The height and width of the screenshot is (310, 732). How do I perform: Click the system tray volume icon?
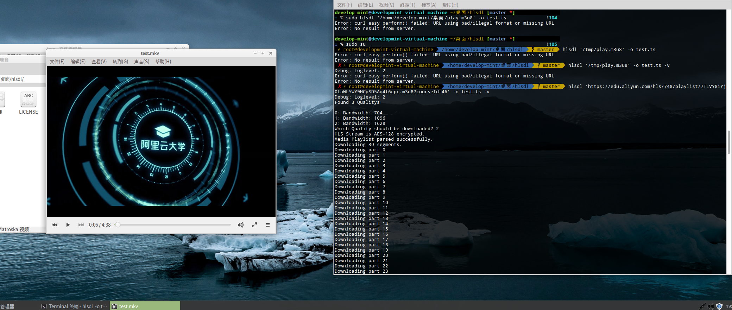(x=711, y=306)
